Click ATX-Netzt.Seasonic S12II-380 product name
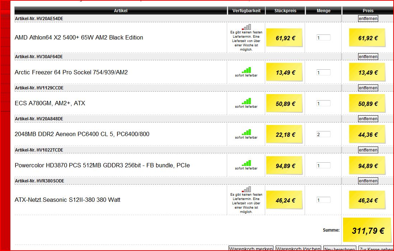Viewport: 394px width, 251px height. point(67,200)
